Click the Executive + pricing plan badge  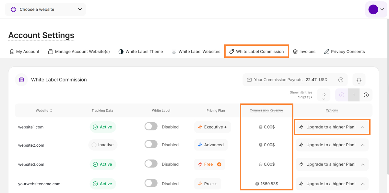point(212,127)
